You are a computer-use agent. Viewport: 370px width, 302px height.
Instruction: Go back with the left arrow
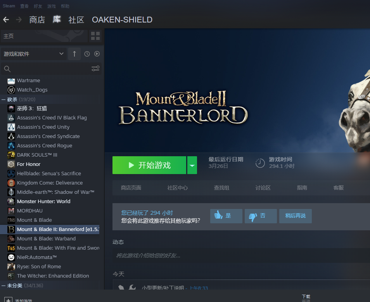coord(6,20)
